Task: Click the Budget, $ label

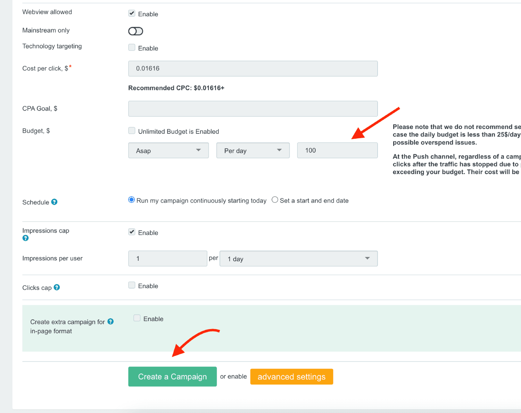Action: [36, 131]
